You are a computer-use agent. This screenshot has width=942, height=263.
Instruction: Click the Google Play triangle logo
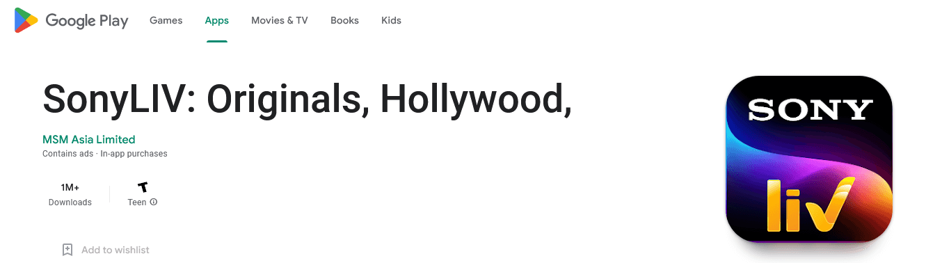click(x=26, y=20)
